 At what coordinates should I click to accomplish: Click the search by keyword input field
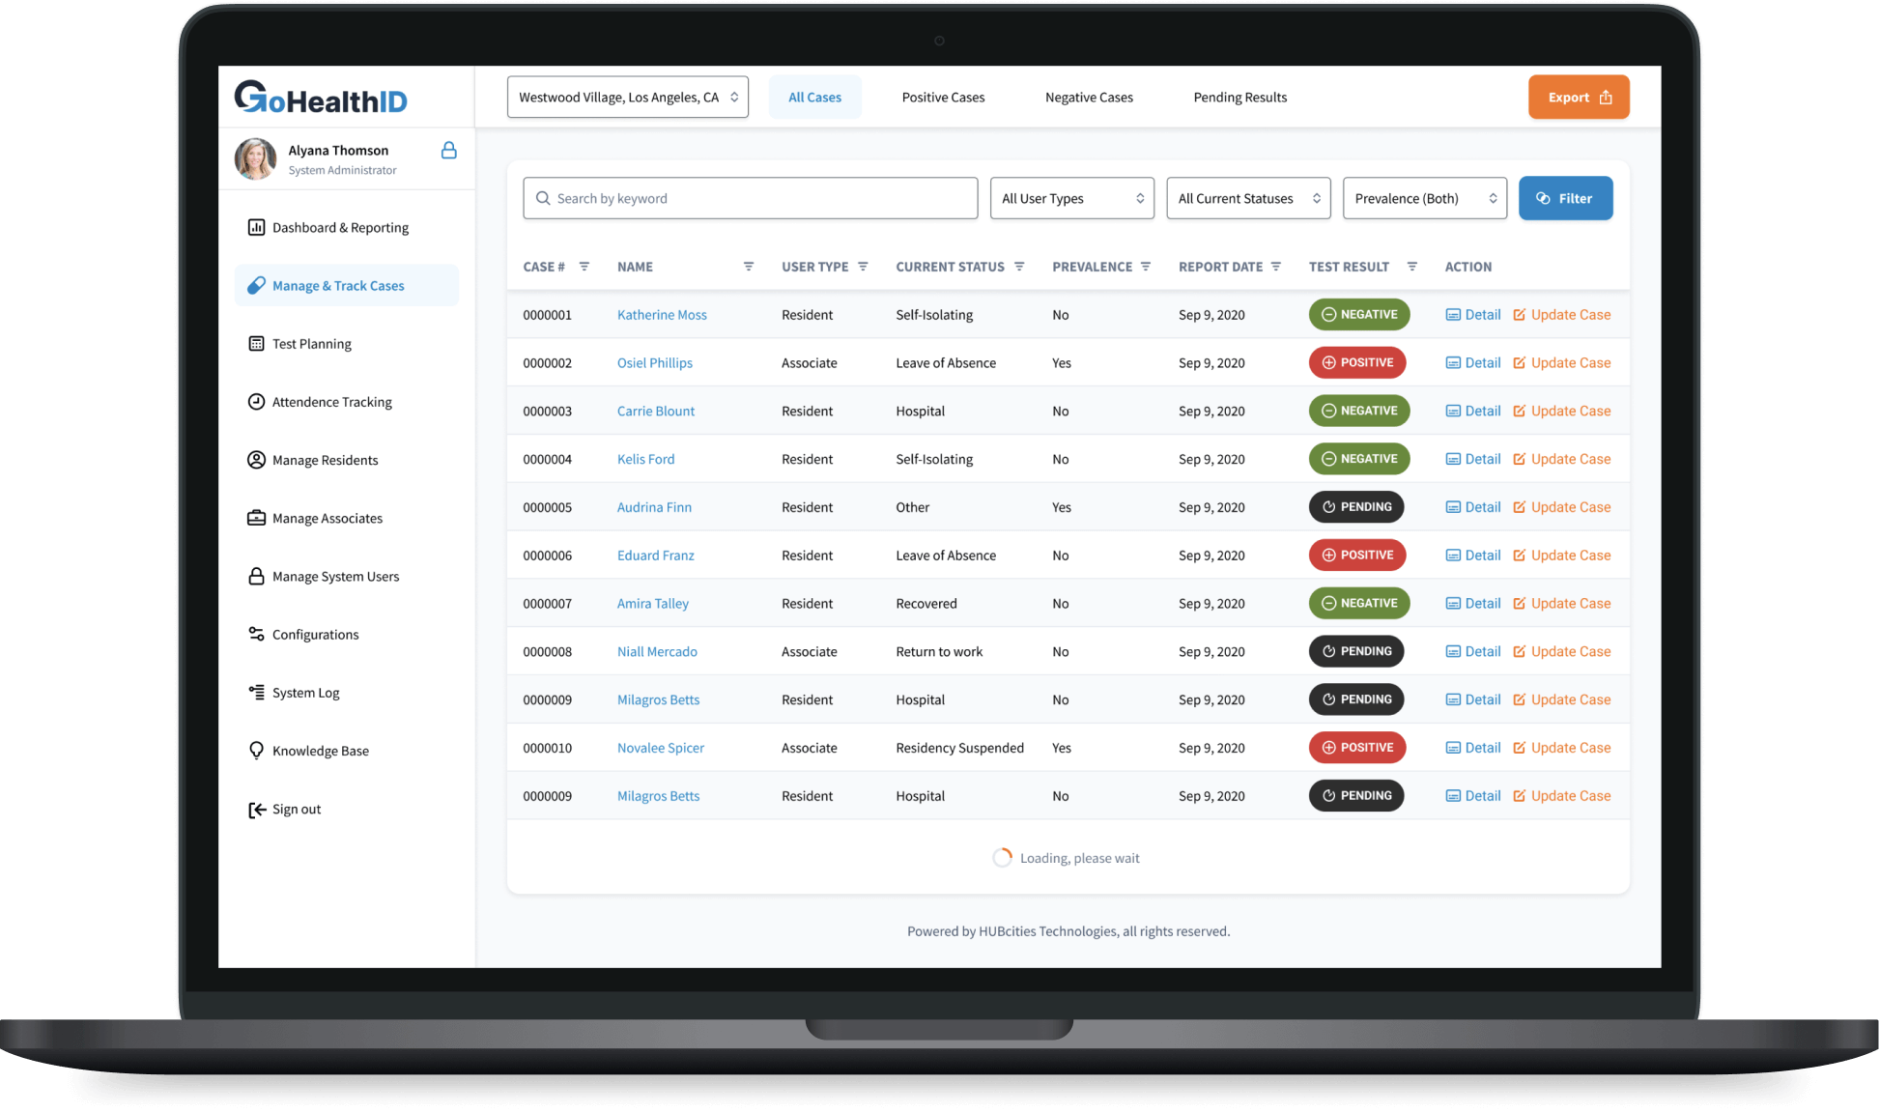click(x=753, y=199)
